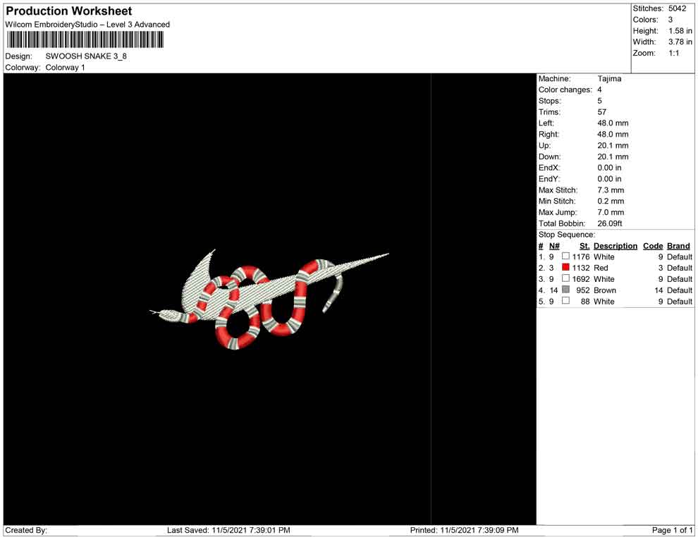Click the snake swoosh embroidery design preview
Viewport: 698px width, 537px height.
pos(269,299)
